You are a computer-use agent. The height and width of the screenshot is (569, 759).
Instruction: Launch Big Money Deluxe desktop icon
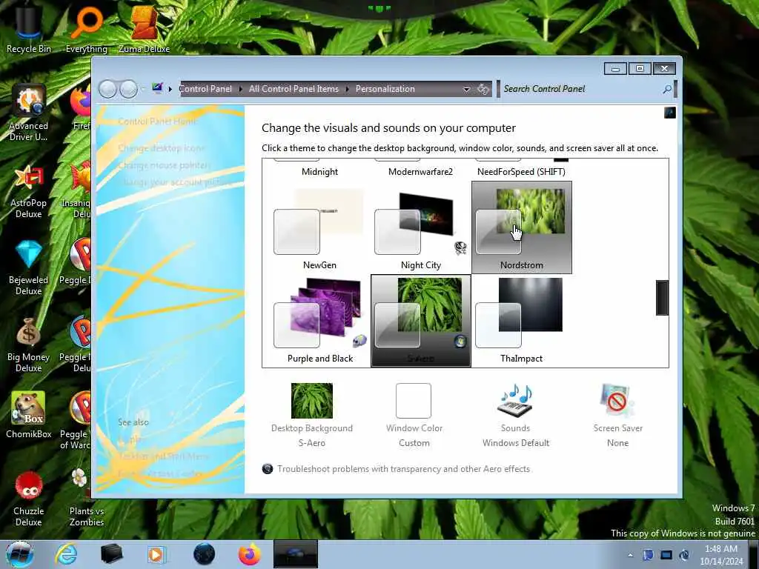(28, 345)
